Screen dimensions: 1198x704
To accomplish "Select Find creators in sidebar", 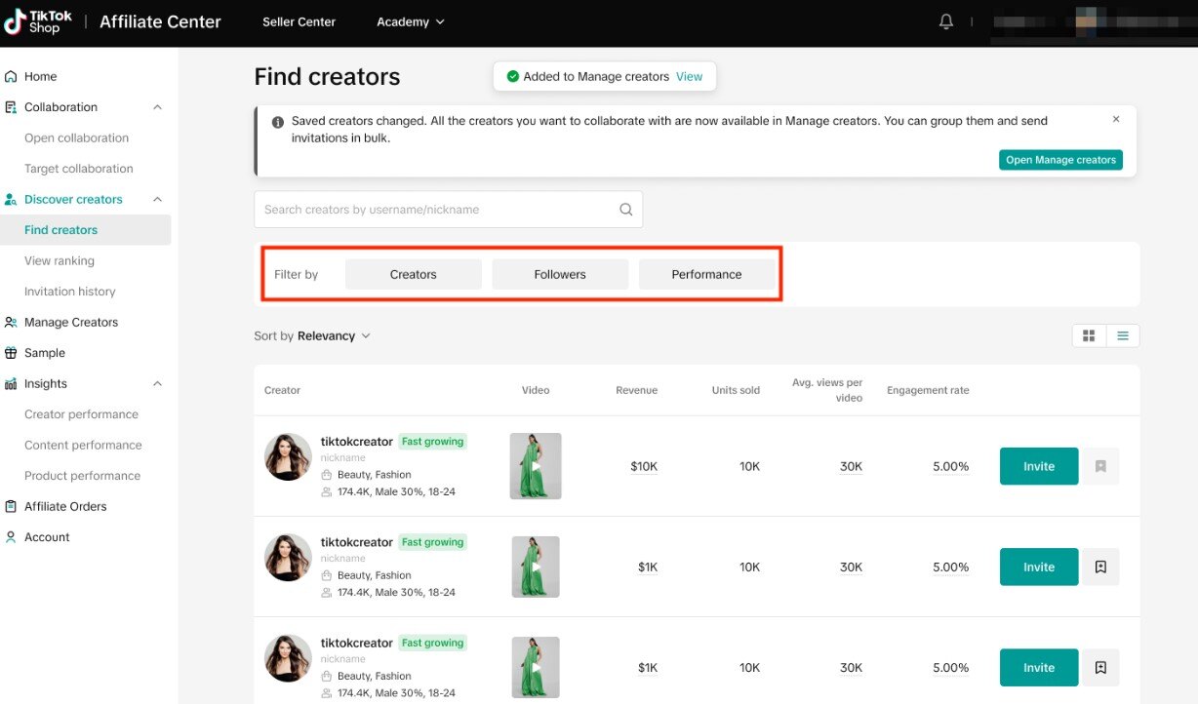I will click(85, 230).
